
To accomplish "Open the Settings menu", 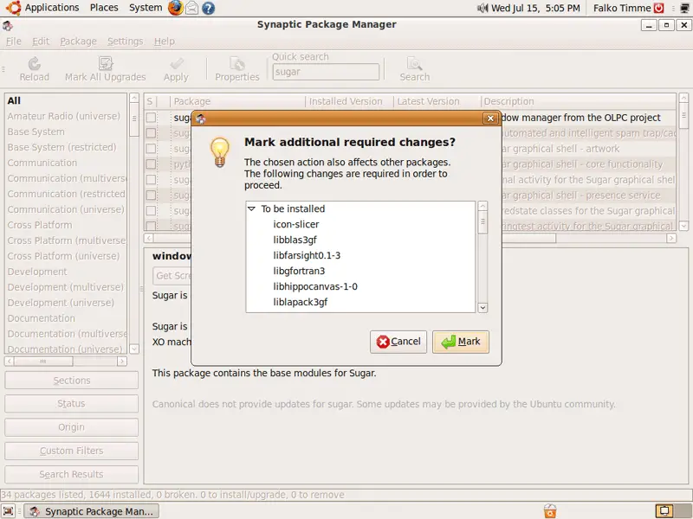I will coord(125,42).
